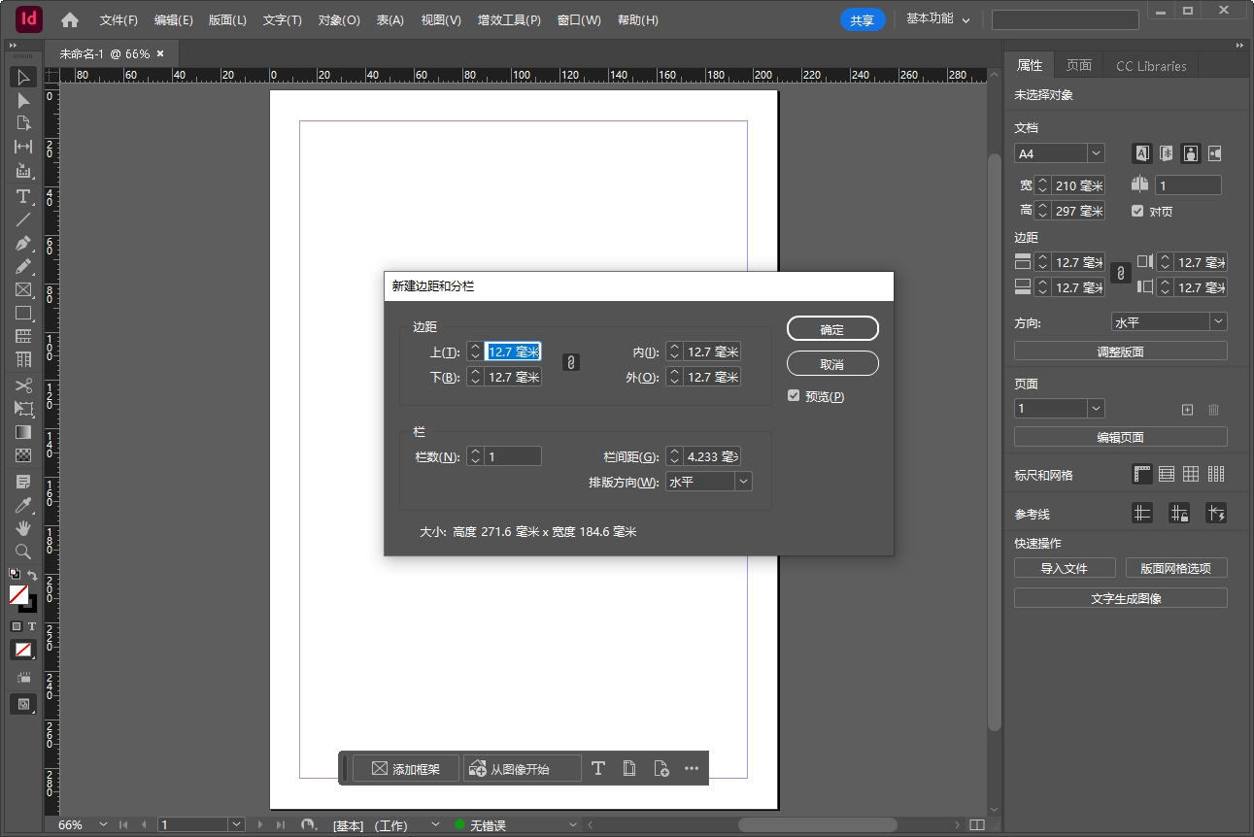This screenshot has height=837, width=1254.
Task: Select the Pen tool
Action: 21,243
